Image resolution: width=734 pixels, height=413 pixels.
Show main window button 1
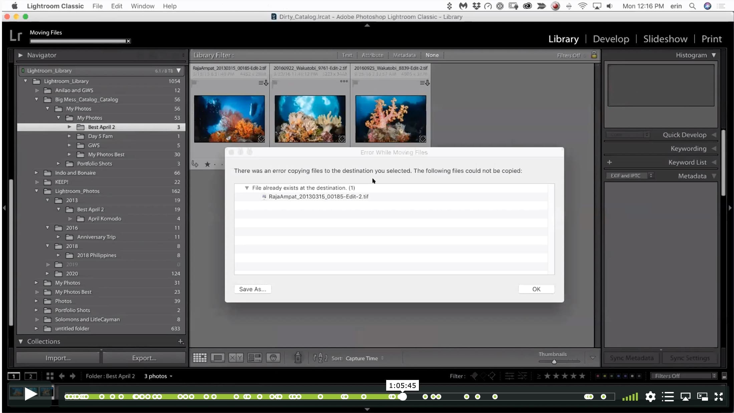pyautogui.click(x=14, y=376)
